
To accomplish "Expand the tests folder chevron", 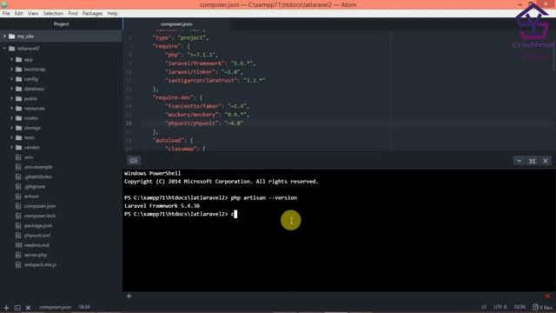I will (11, 137).
